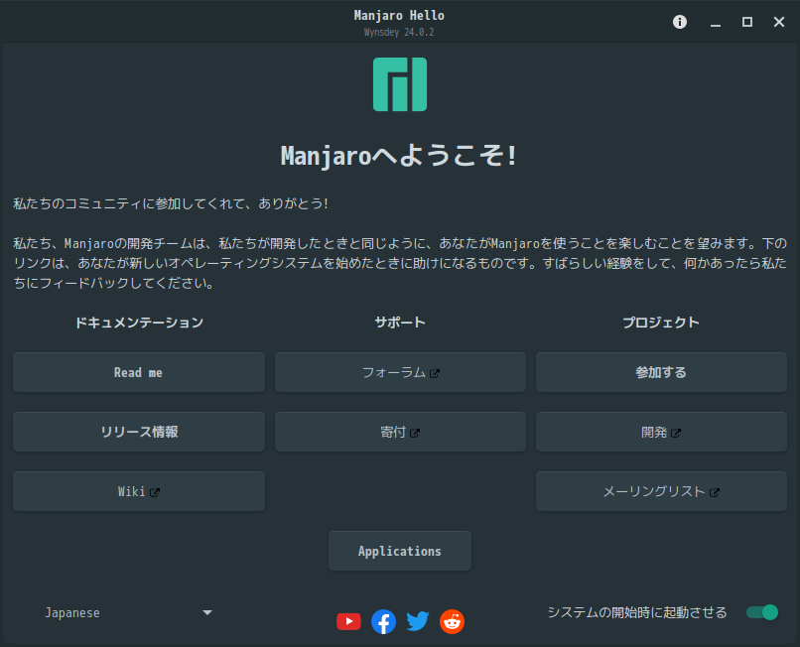800x647 pixels.
Task: Open the Manjaro YouTube channel icon
Action: (349, 621)
